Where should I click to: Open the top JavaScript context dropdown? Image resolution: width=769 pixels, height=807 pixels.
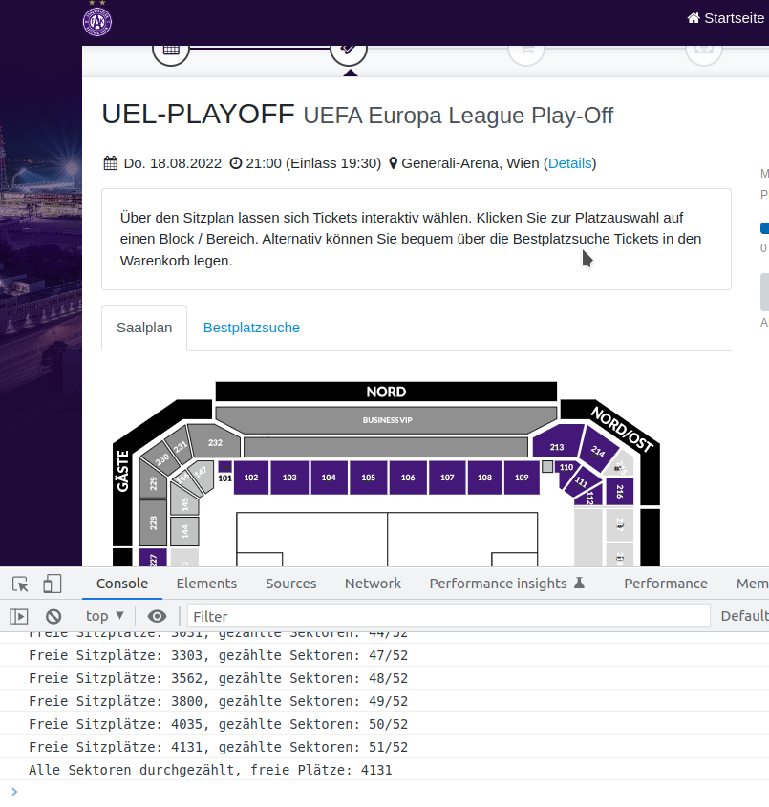[x=104, y=616]
